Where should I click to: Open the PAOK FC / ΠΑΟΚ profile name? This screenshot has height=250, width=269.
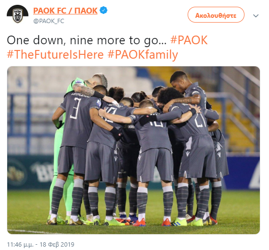pos(65,11)
